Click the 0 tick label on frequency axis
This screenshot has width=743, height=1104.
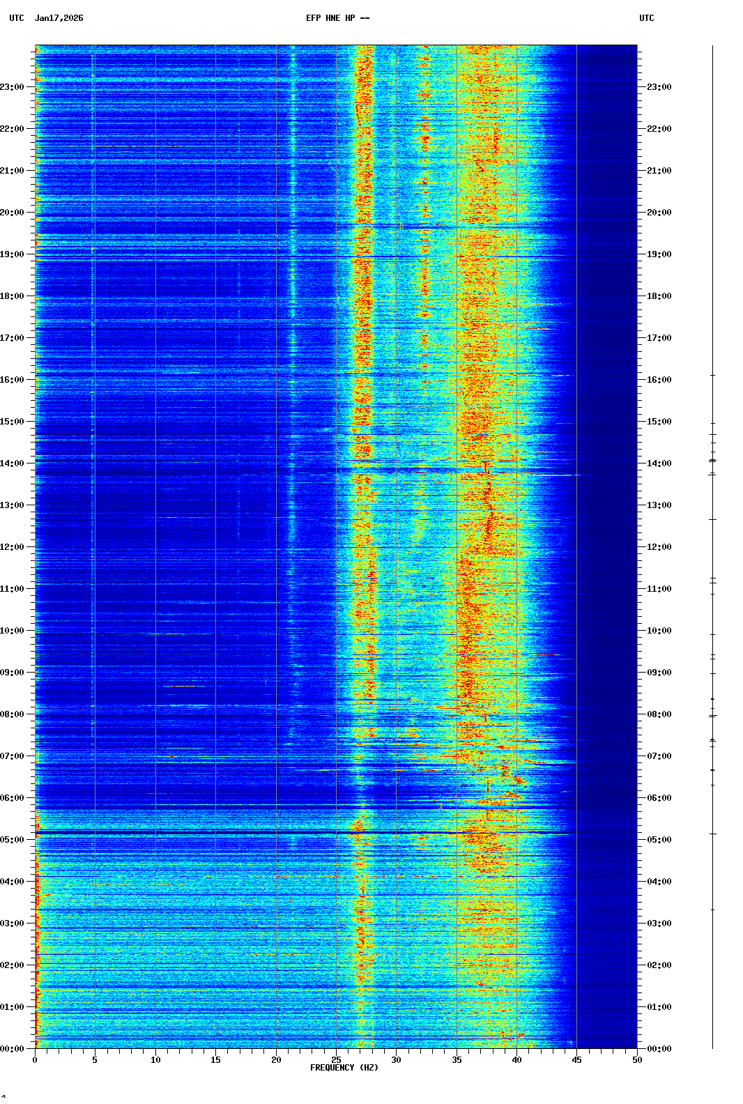coord(35,1060)
